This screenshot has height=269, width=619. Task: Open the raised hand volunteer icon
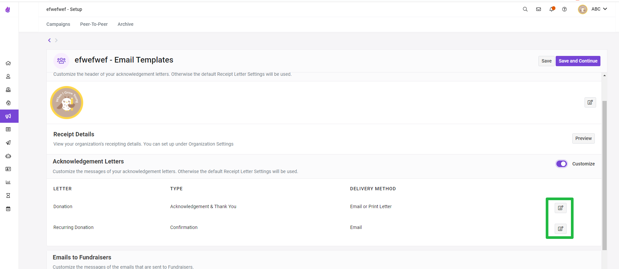click(8, 103)
